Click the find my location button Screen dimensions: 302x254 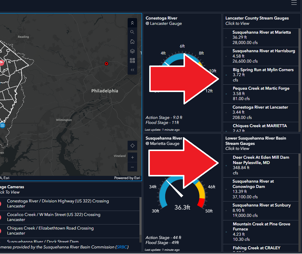132,146
